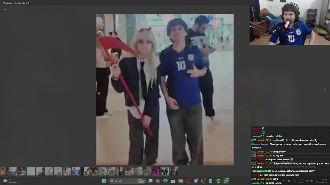Open the pink purple thumbnail
The image size is (330, 185).
click(x=156, y=171)
